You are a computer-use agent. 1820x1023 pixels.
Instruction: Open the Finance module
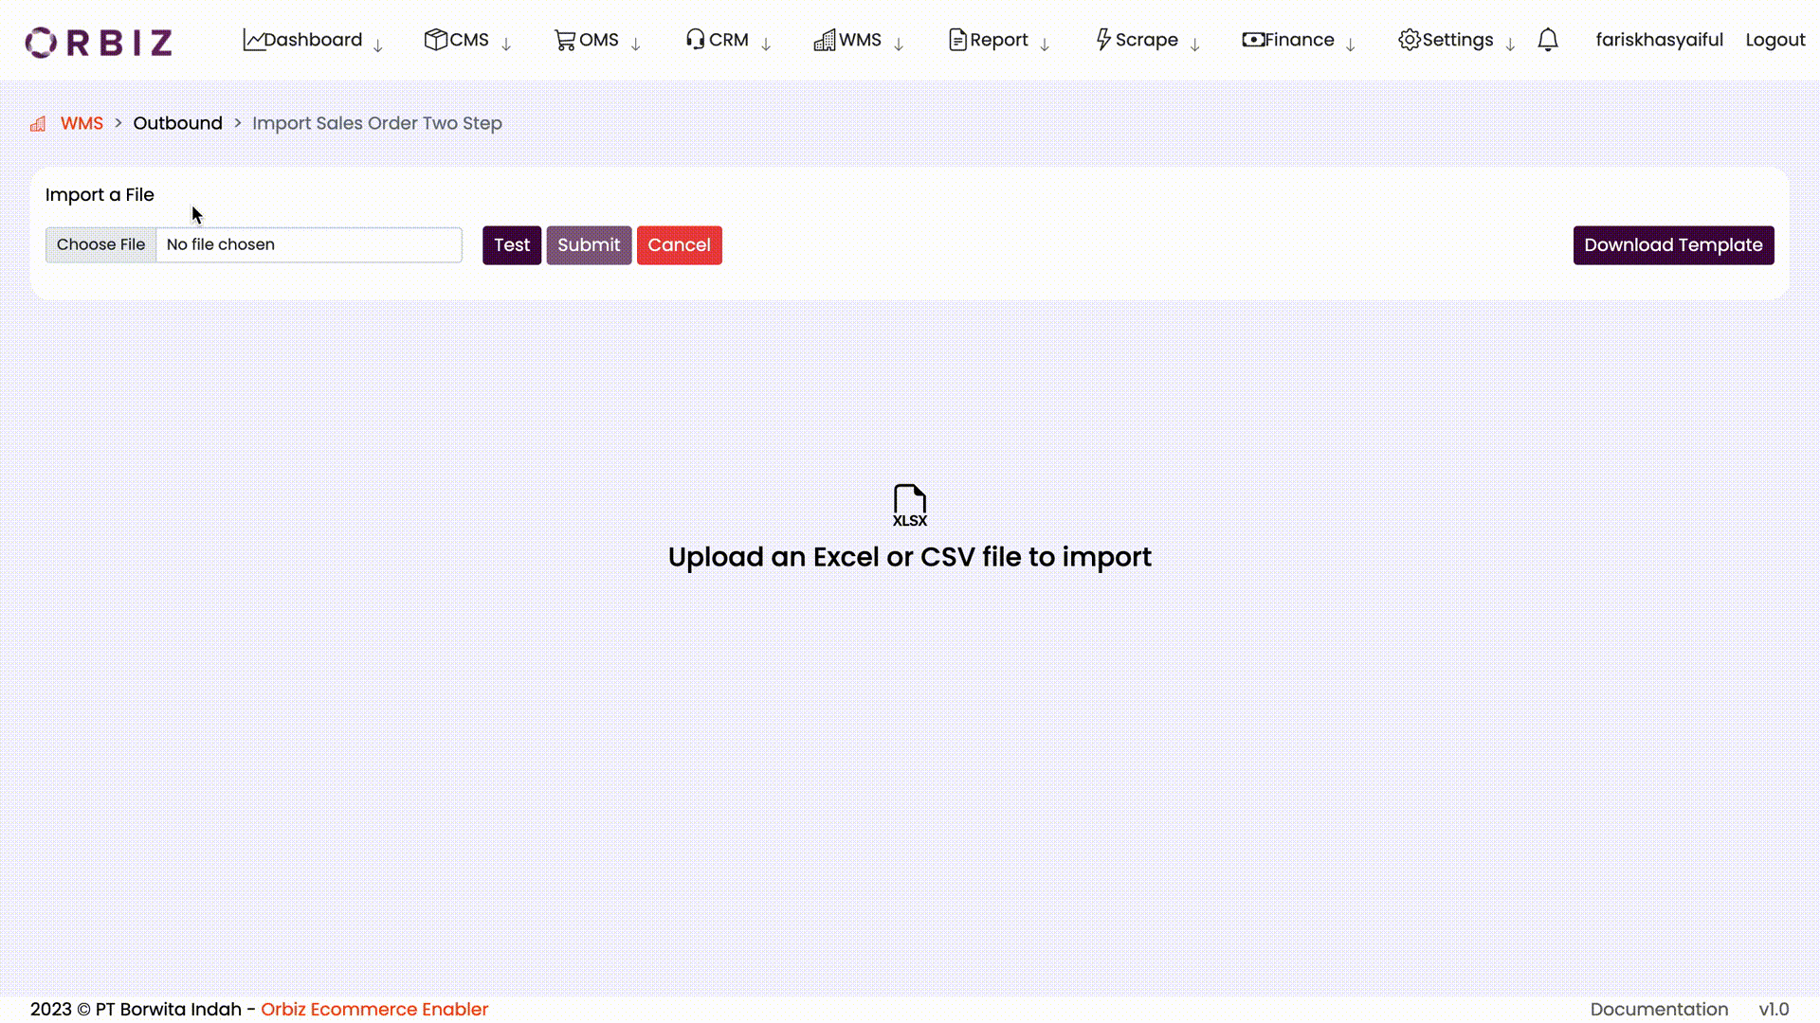click(x=1299, y=40)
